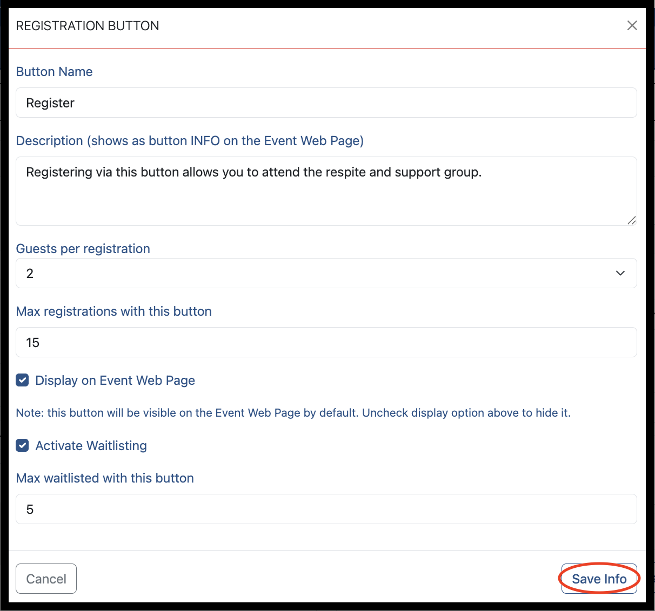The height and width of the screenshot is (611, 655).
Task: Toggle the Activate Waitlisting checkbox
Action: pos(22,446)
